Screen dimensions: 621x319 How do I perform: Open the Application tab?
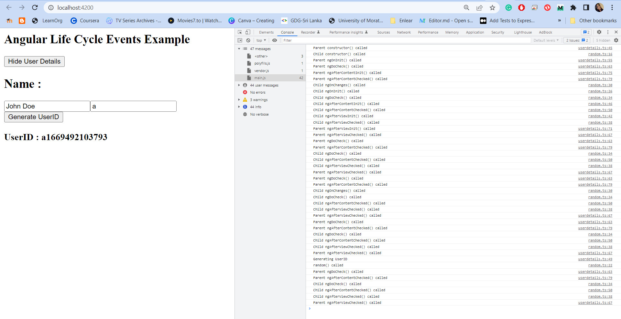coord(475,32)
